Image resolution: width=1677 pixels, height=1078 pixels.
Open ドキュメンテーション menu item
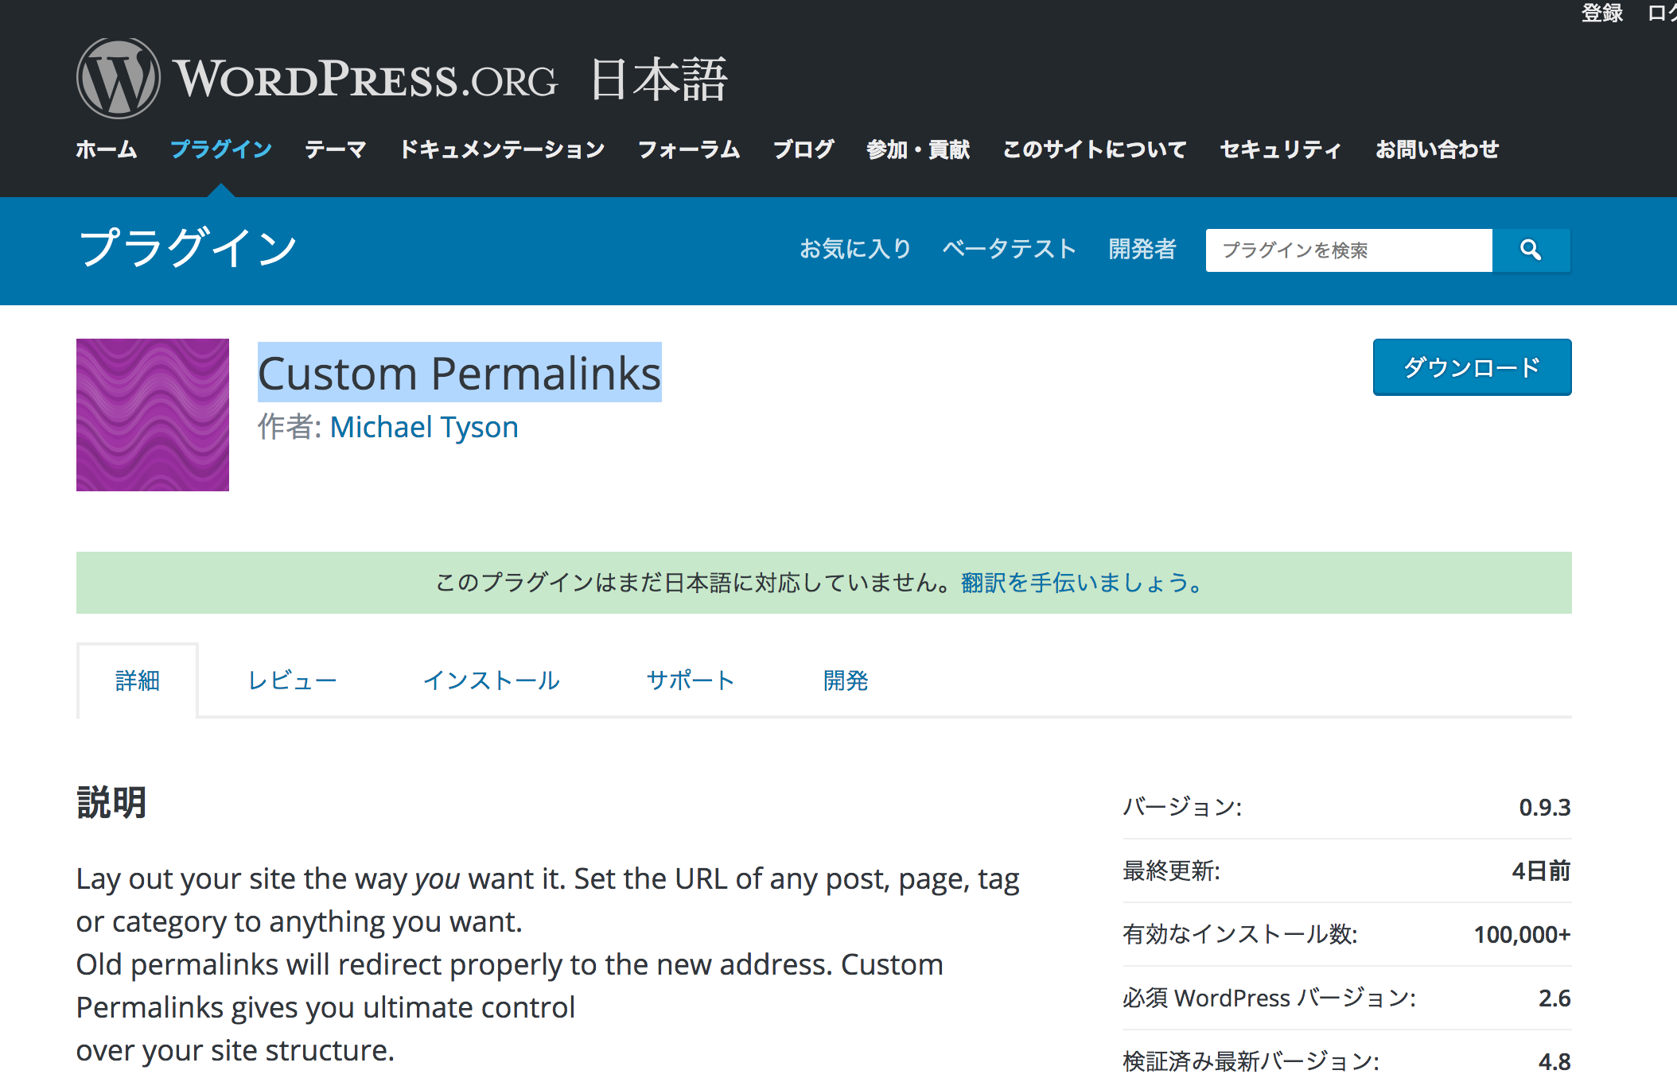502,149
